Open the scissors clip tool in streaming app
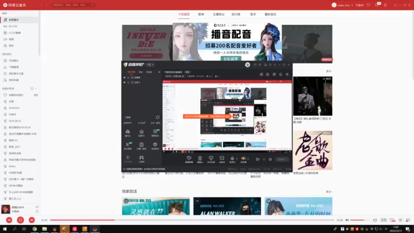 click(x=127, y=145)
